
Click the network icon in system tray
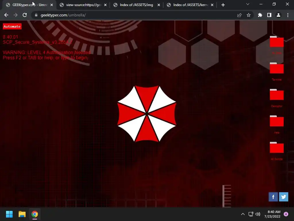[x=251, y=214]
